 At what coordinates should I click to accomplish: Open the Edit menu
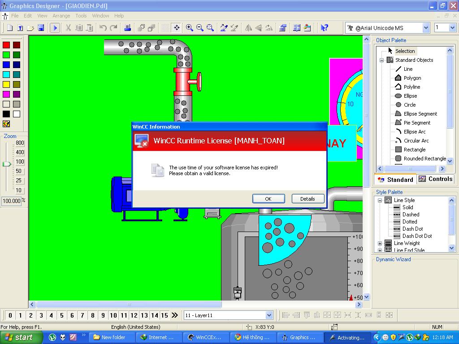coord(28,16)
